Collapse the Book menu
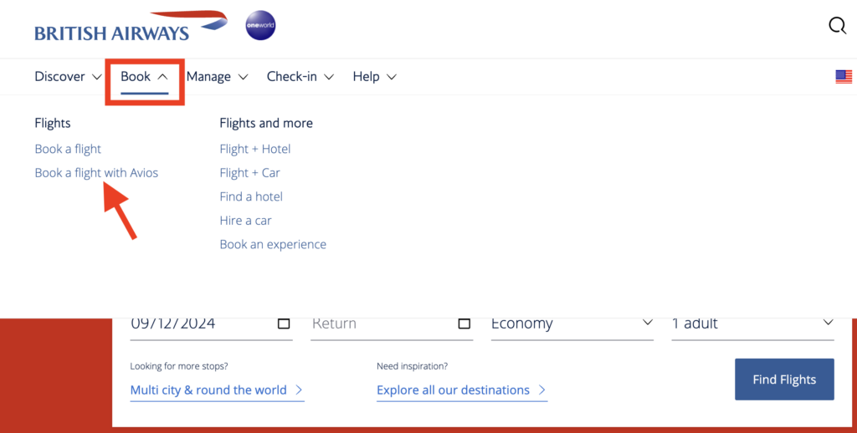Viewport: 857px width, 433px height. click(144, 77)
